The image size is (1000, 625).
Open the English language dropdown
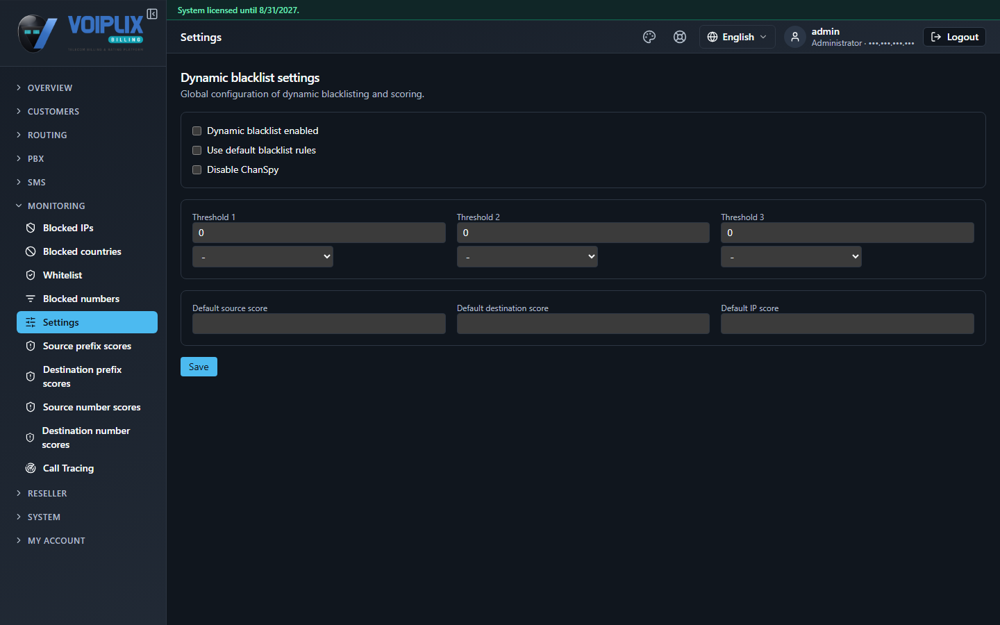click(737, 37)
